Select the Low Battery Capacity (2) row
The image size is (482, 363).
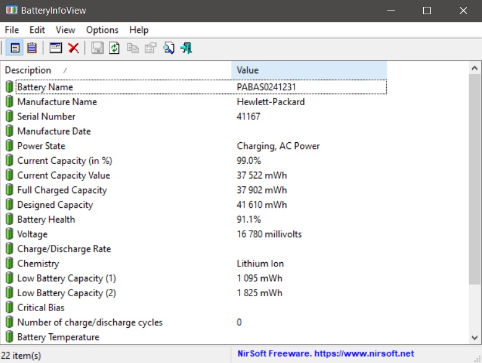point(194,293)
